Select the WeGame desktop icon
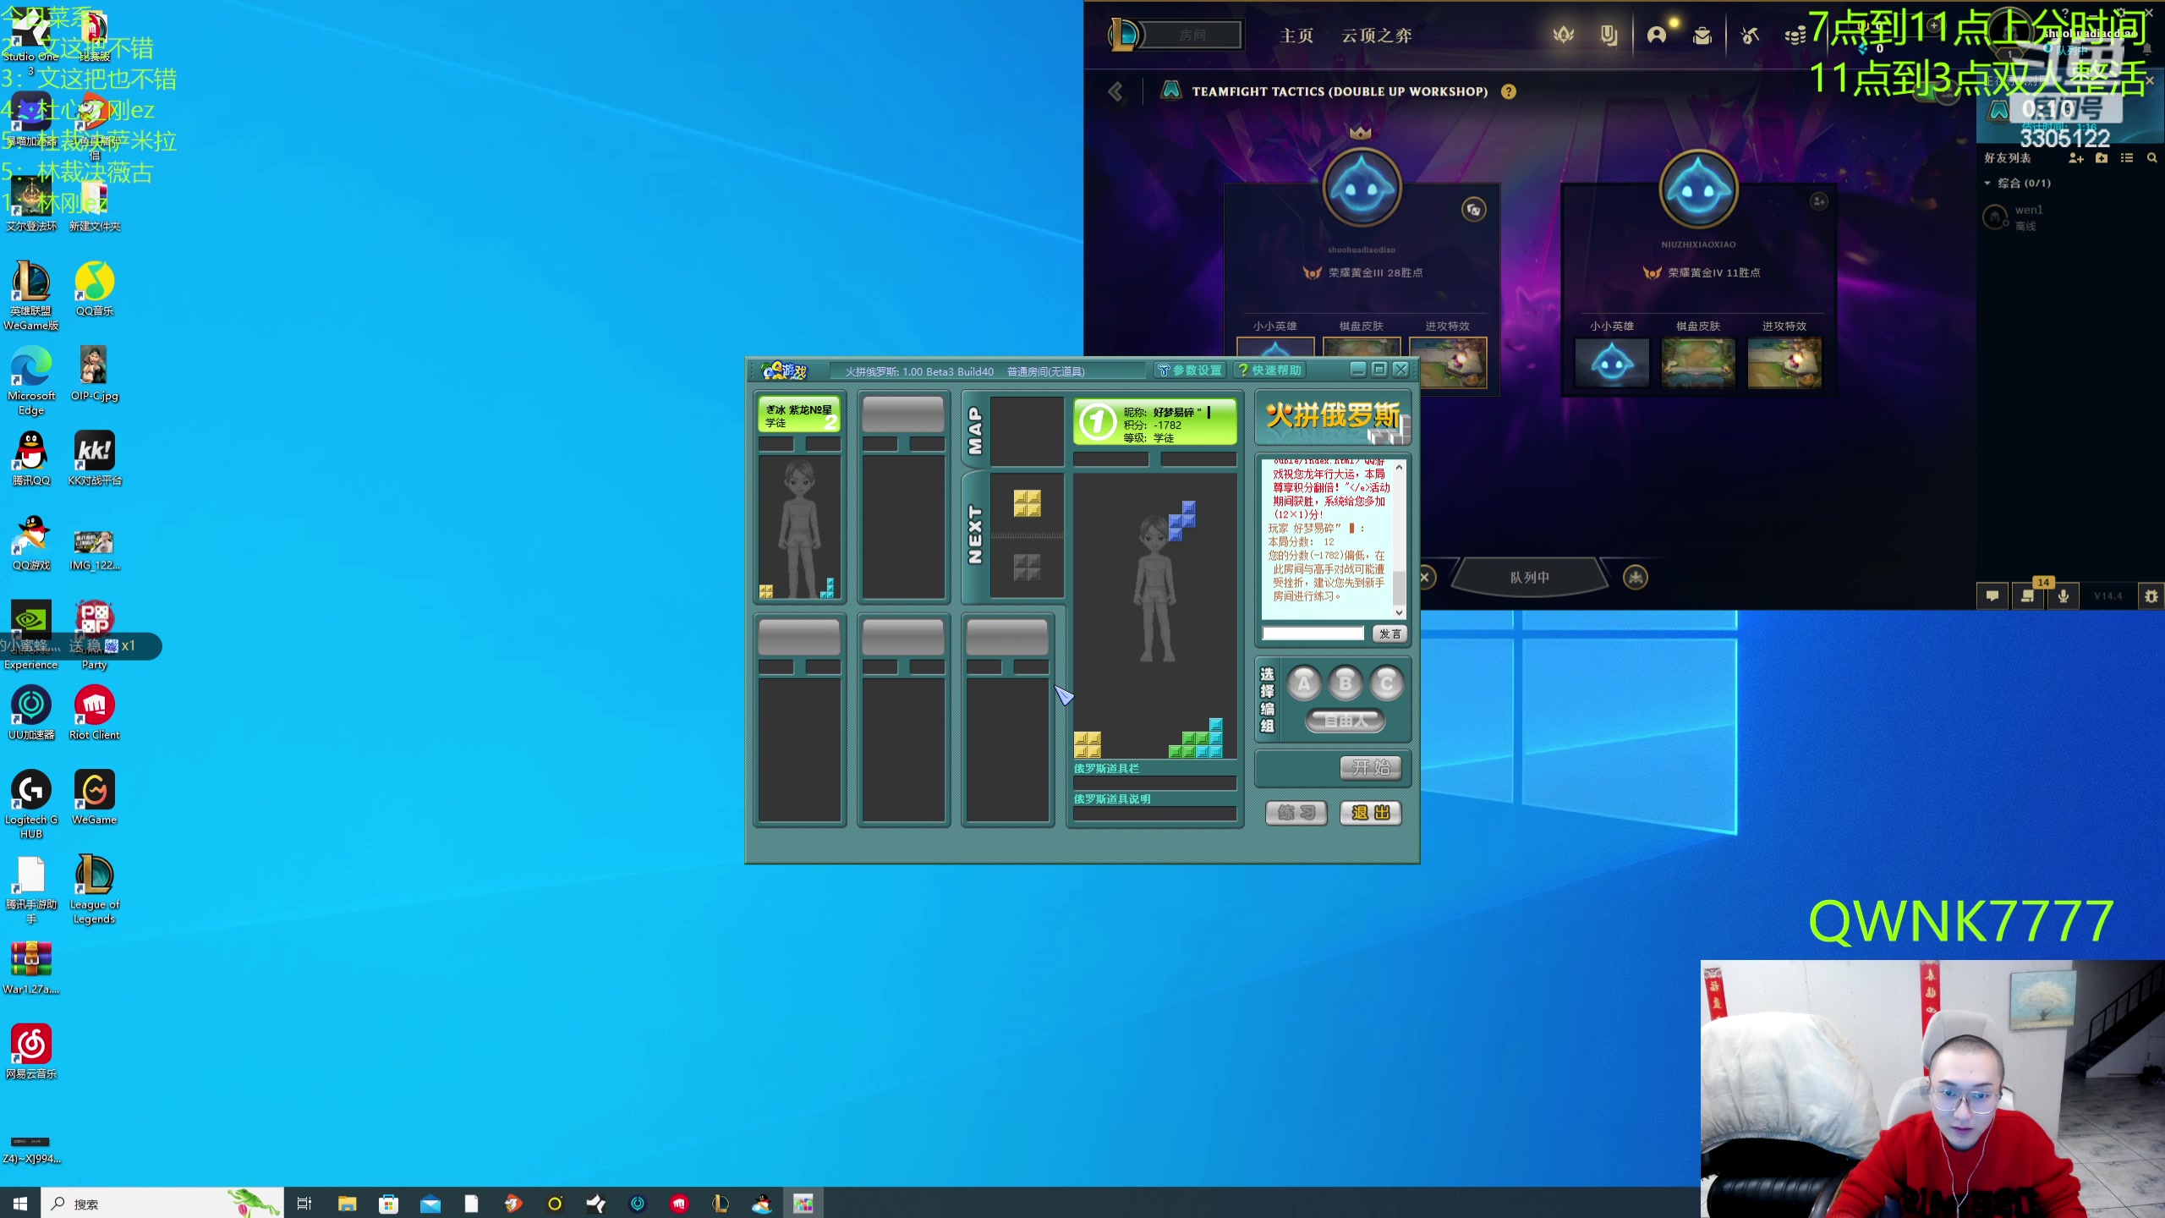Viewport: 2165px width, 1218px height. click(95, 798)
